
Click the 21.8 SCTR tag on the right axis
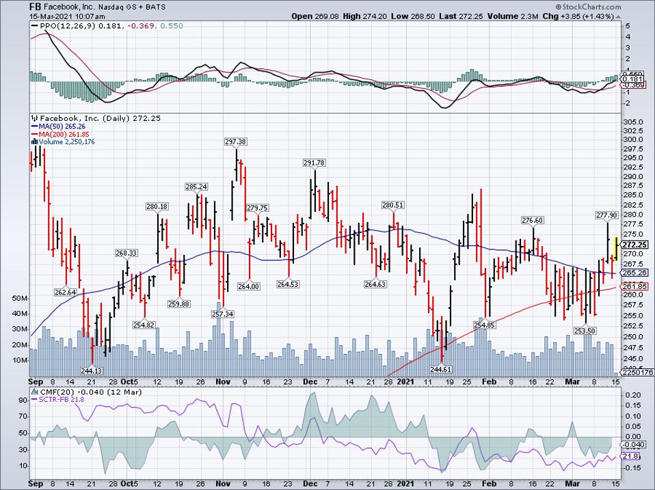click(631, 457)
